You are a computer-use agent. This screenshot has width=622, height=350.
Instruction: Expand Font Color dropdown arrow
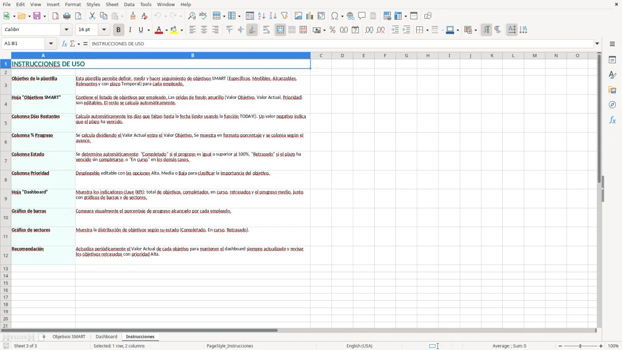166,30
